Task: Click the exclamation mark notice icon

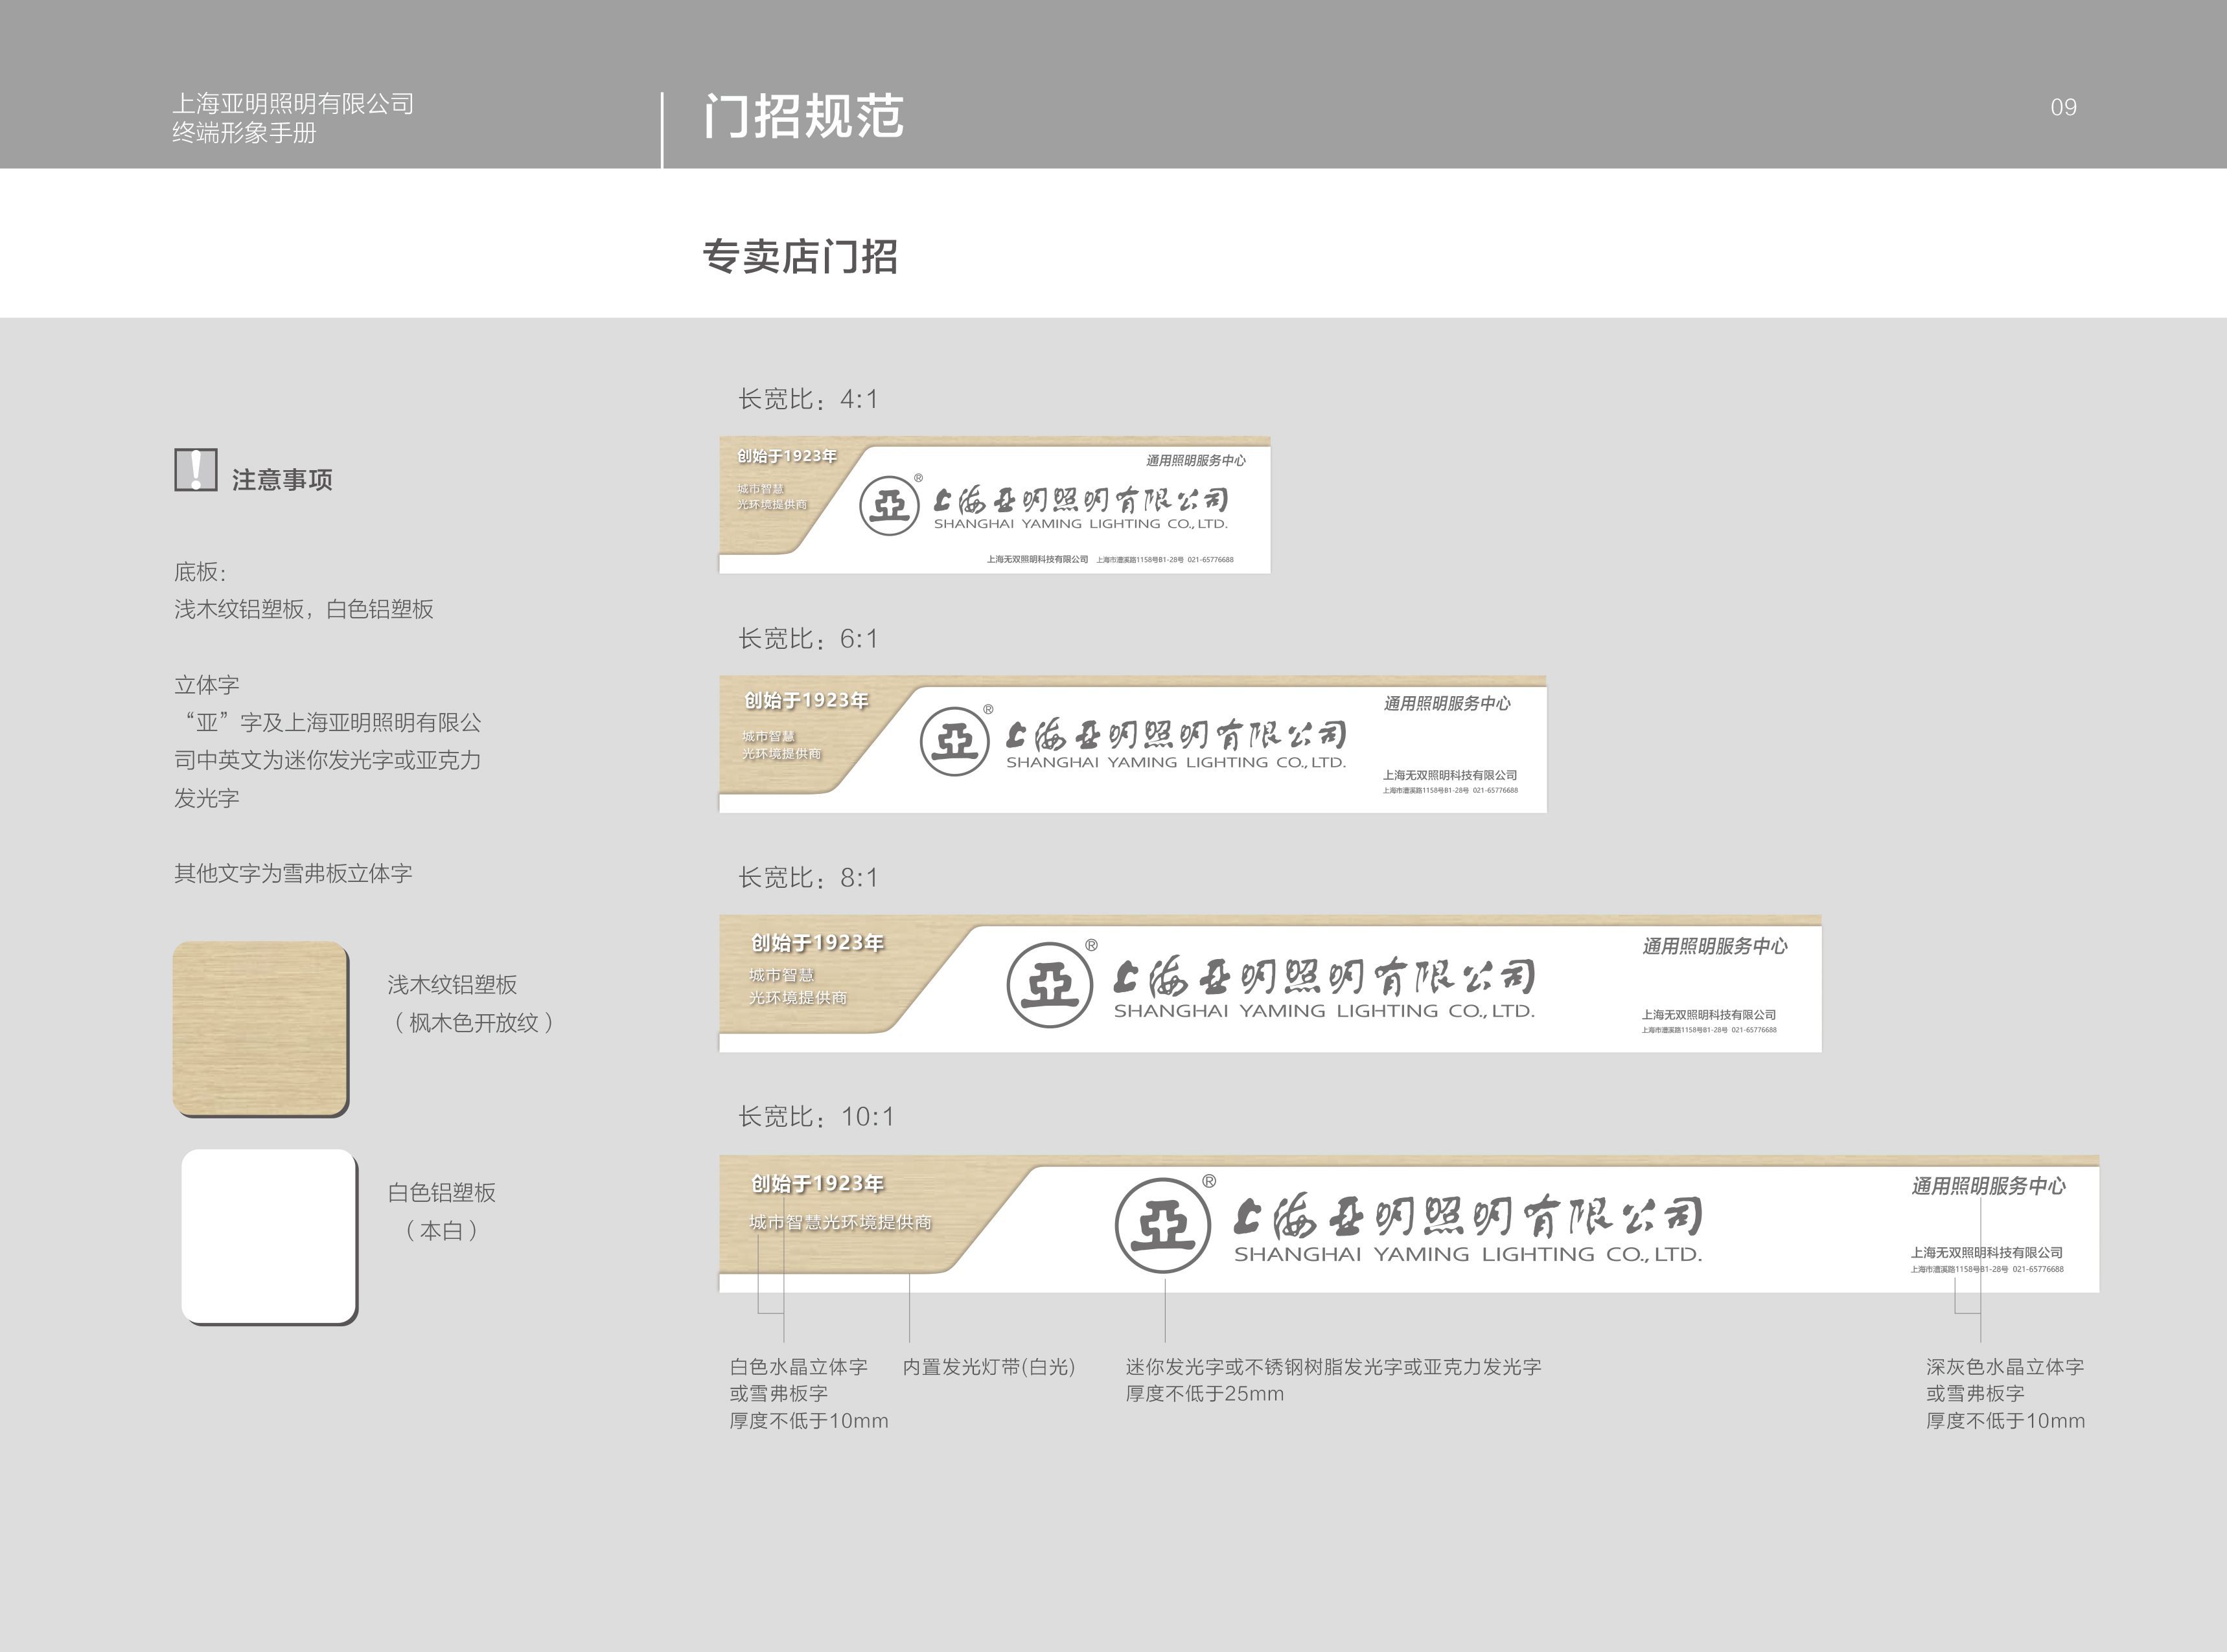Action: 196,470
